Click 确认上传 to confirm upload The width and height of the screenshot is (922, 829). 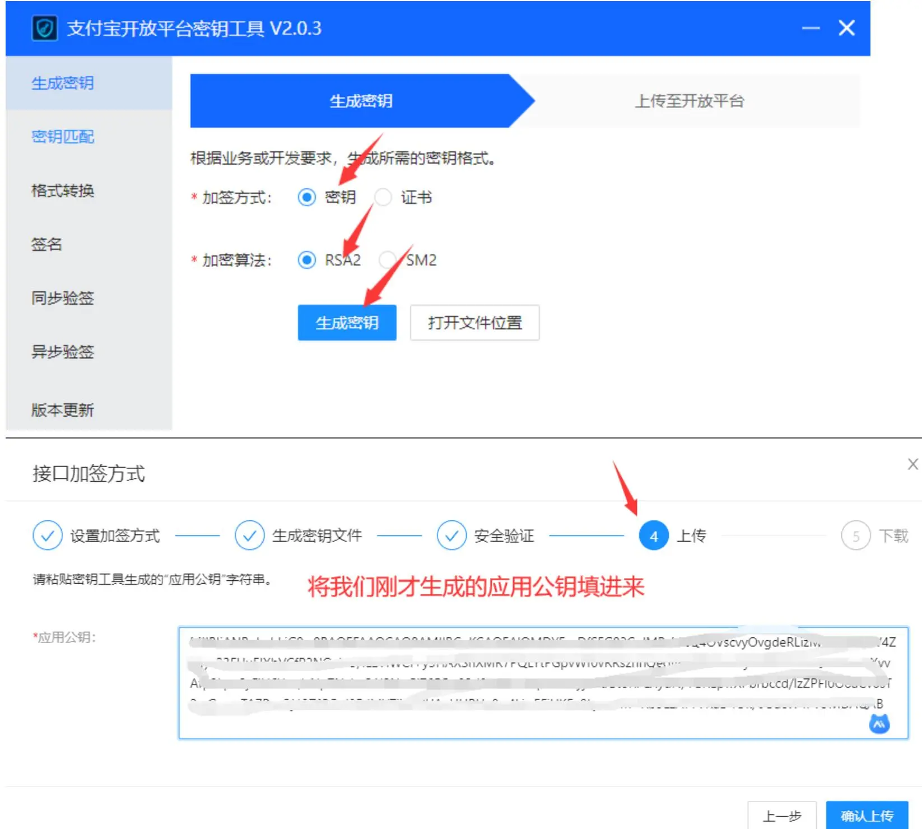pos(867,816)
